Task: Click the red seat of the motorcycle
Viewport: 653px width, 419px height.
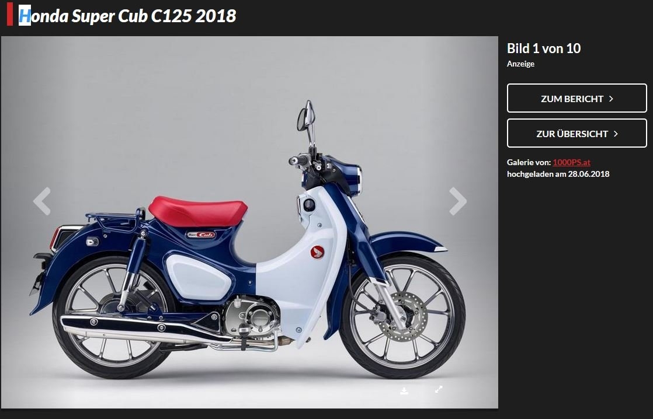Action: [198, 211]
